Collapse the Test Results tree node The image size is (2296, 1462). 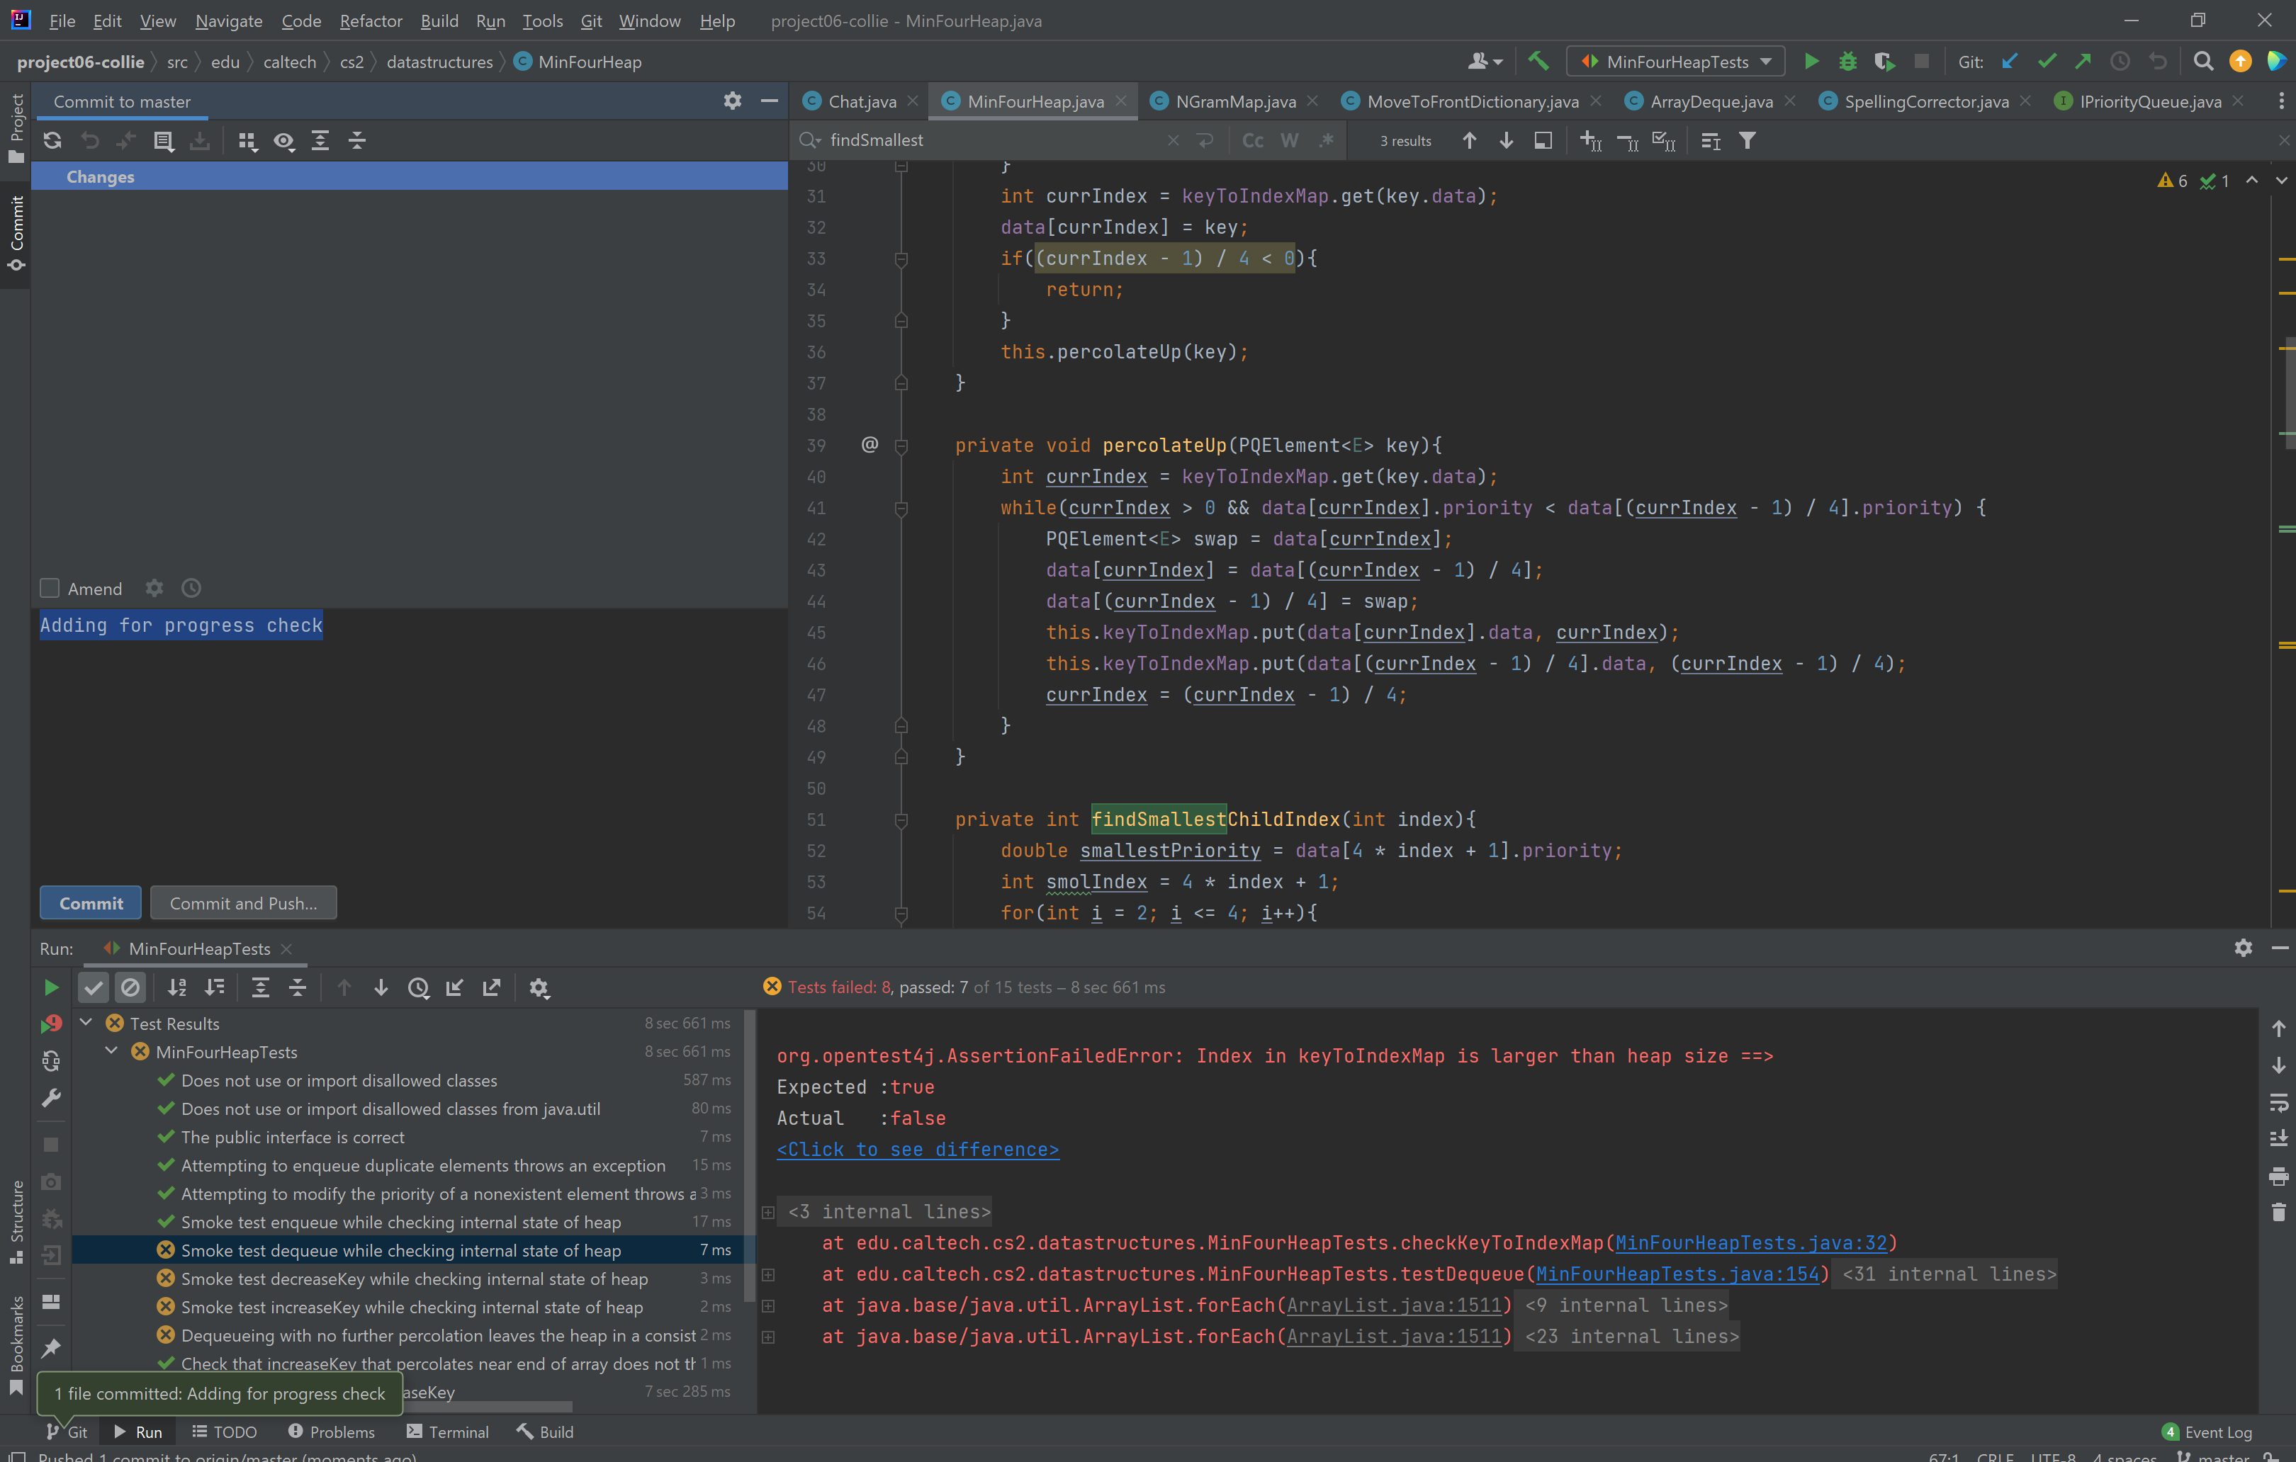(86, 1023)
